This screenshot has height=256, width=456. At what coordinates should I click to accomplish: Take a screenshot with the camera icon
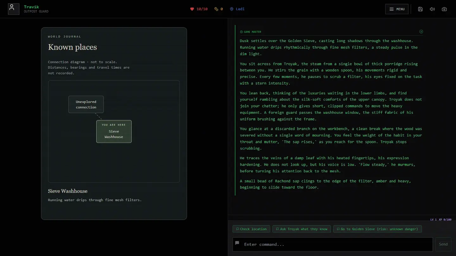444,9
